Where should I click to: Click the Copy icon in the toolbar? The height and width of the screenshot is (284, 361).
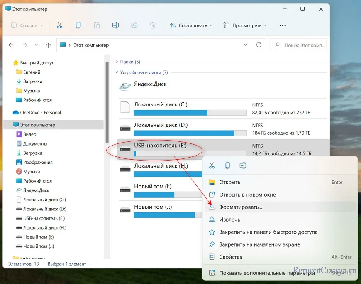click(78, 25)
